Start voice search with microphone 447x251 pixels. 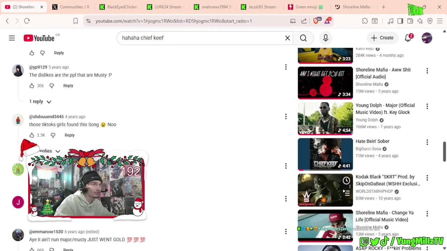[325, 38]
